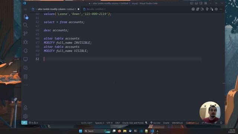The width and height of the screenshot is (238, 134).
Task: Click the CRLF end-of-line selector
Action: pyautogui.click(x=118, y=123)
